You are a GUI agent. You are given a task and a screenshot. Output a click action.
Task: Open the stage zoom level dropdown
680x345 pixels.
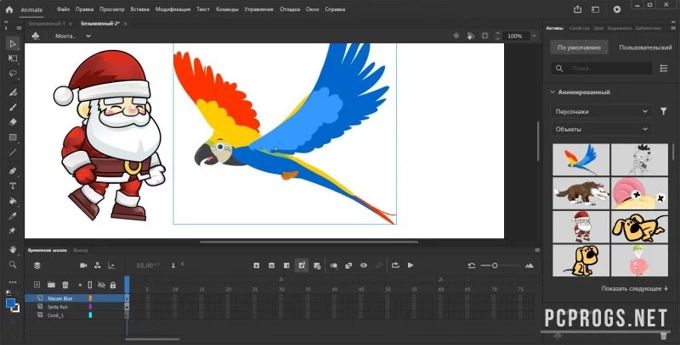[534, 36]
